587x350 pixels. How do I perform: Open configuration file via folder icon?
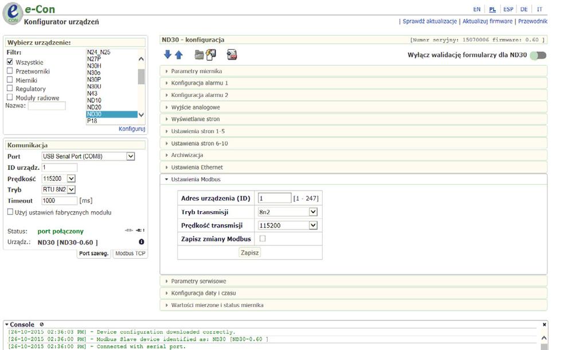[199, 55]
